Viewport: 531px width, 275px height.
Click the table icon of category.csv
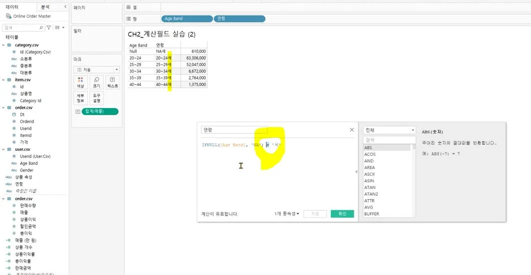tap(9, 45)
